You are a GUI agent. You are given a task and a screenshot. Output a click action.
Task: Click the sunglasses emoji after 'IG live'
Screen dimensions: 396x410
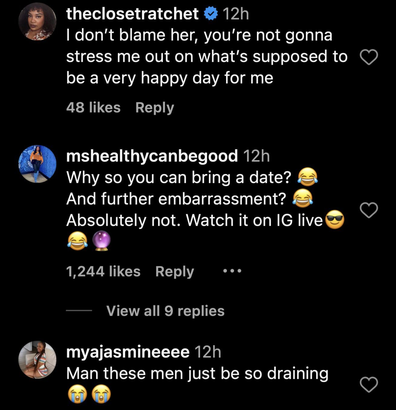(x=334, y=220)
